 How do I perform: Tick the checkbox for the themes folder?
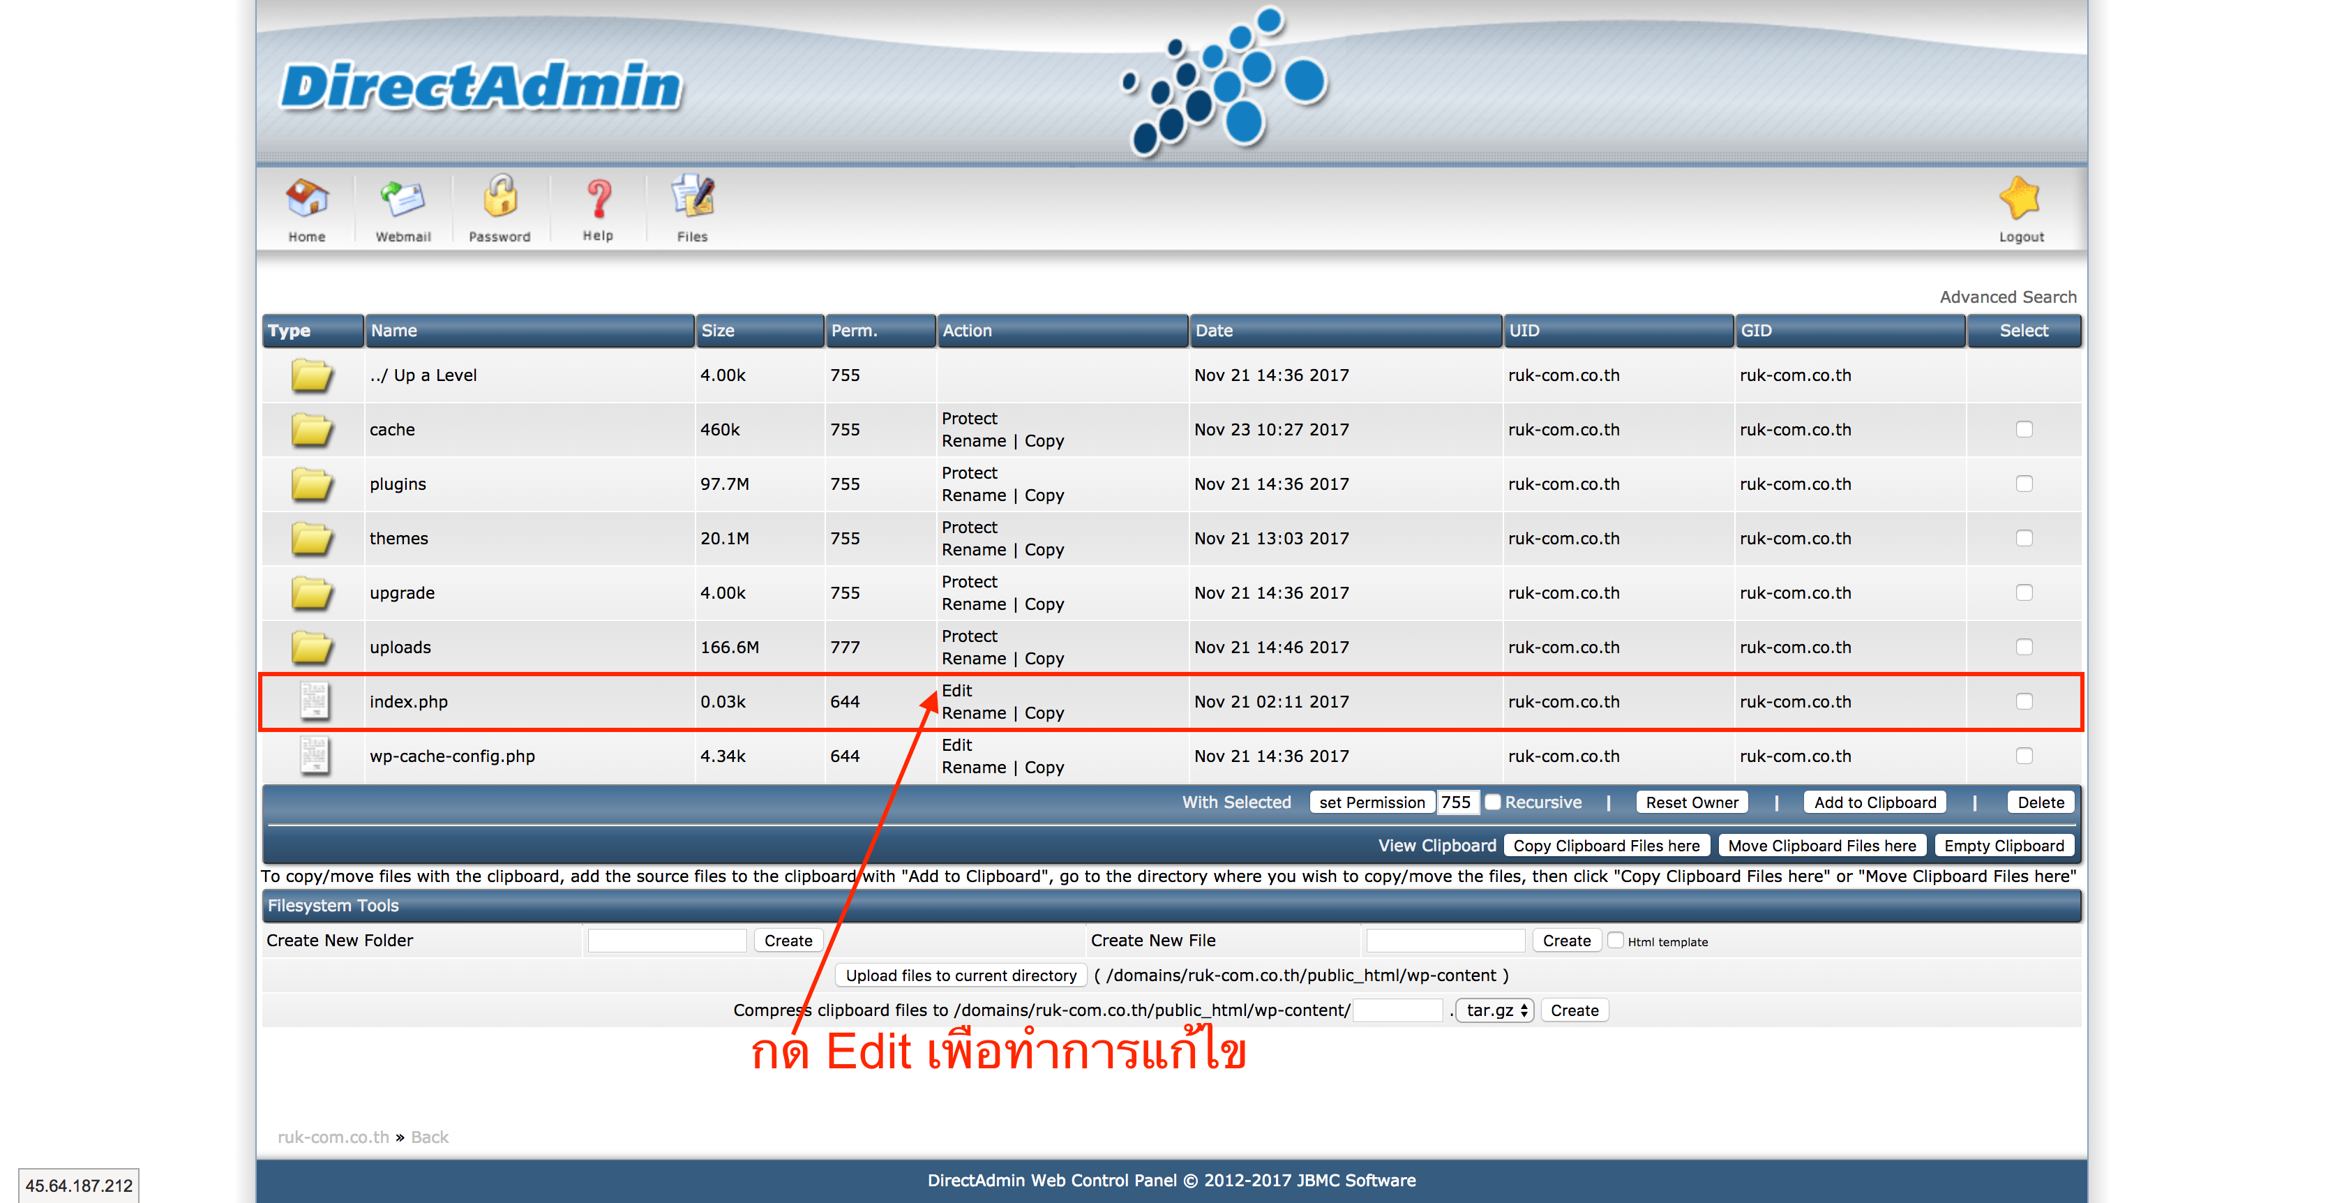(2024, 539)
